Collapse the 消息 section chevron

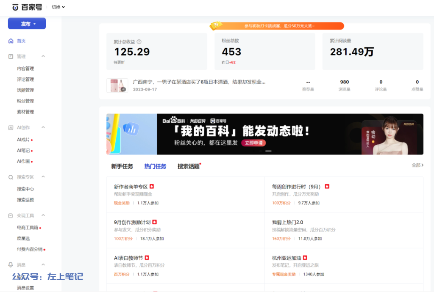tap(43, 264)
